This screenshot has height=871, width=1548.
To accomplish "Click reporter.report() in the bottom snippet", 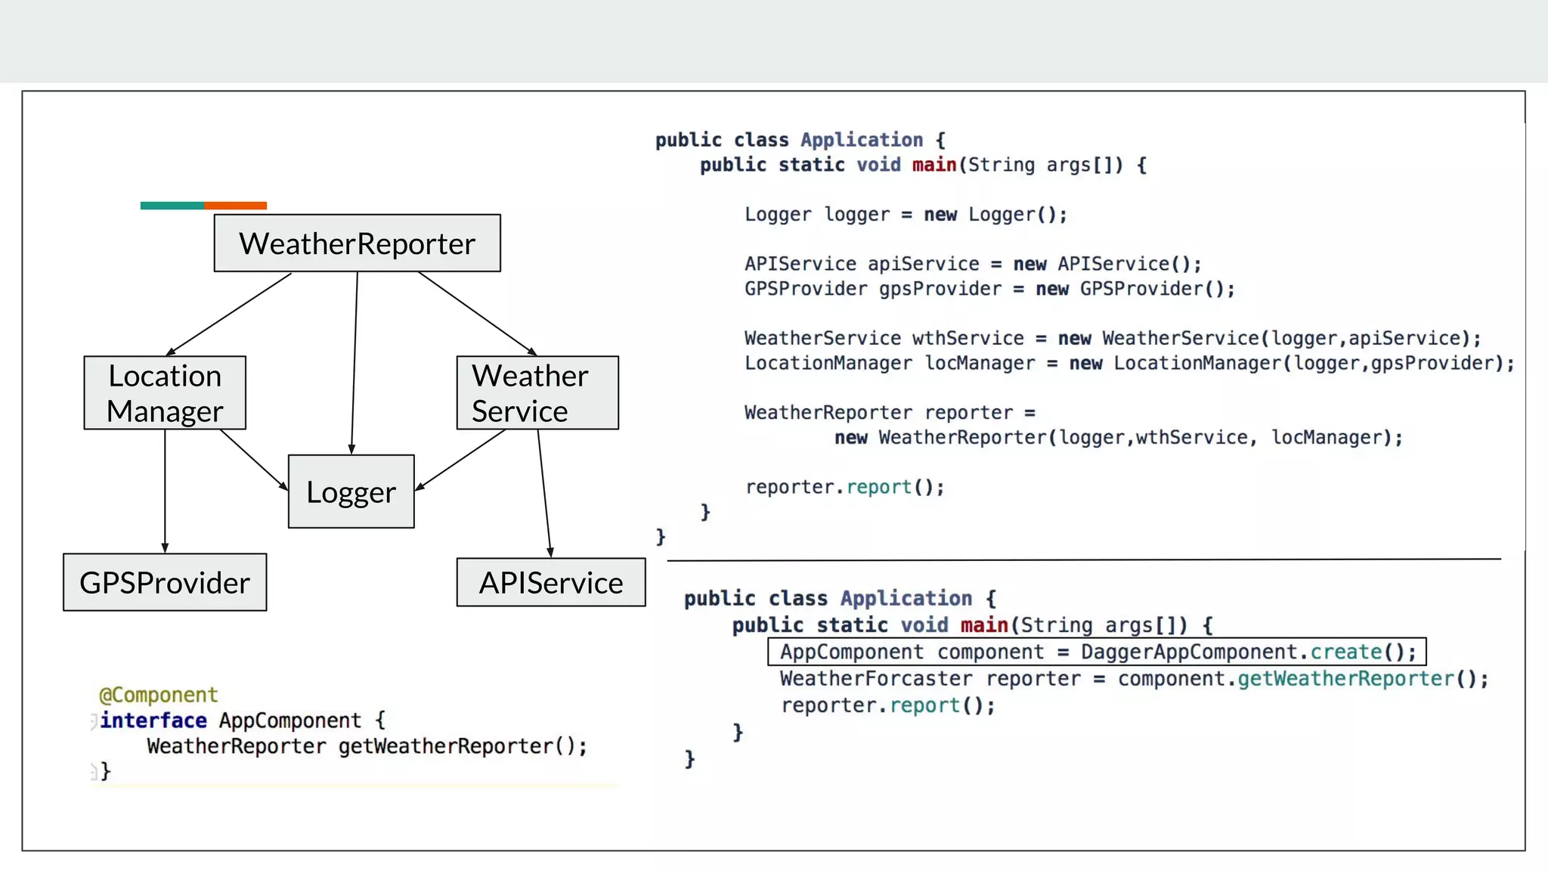I will coord(887,705).
